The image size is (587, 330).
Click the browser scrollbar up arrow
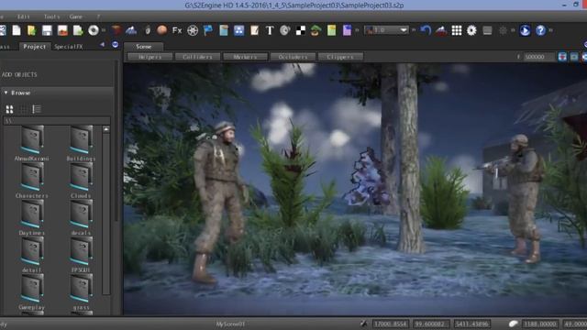point(106,129)
